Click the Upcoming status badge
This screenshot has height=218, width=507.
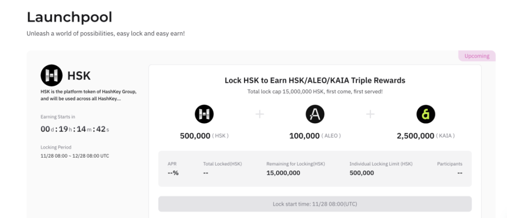tap(477, 56)
